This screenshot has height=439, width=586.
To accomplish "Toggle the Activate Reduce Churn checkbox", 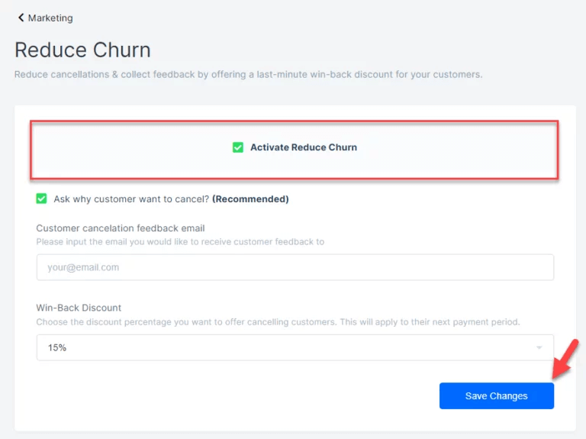I will point(238,147).
